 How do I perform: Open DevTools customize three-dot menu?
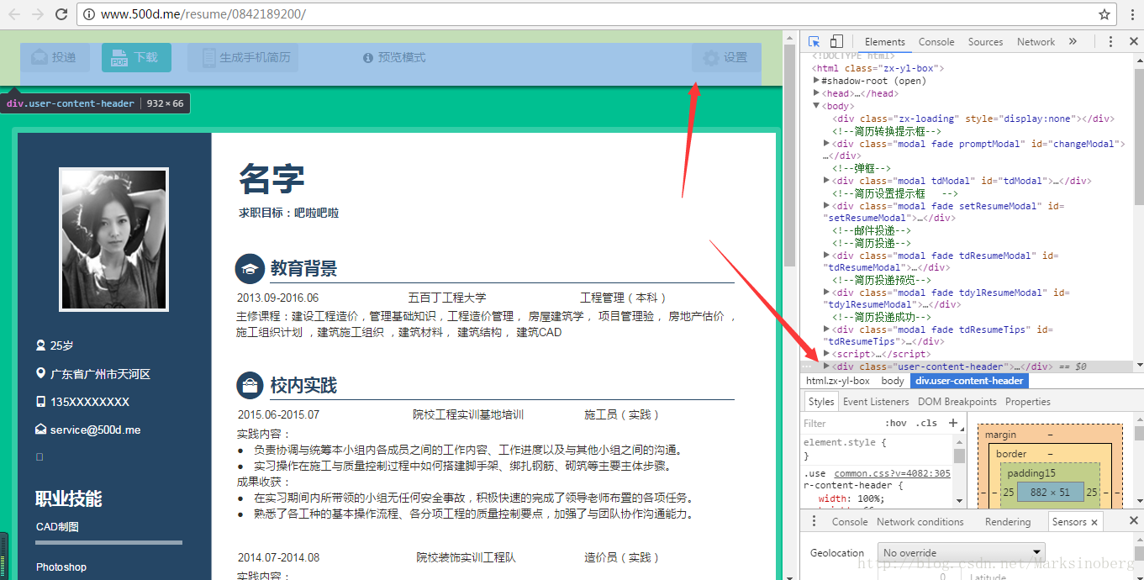[x=1110, y=42]
